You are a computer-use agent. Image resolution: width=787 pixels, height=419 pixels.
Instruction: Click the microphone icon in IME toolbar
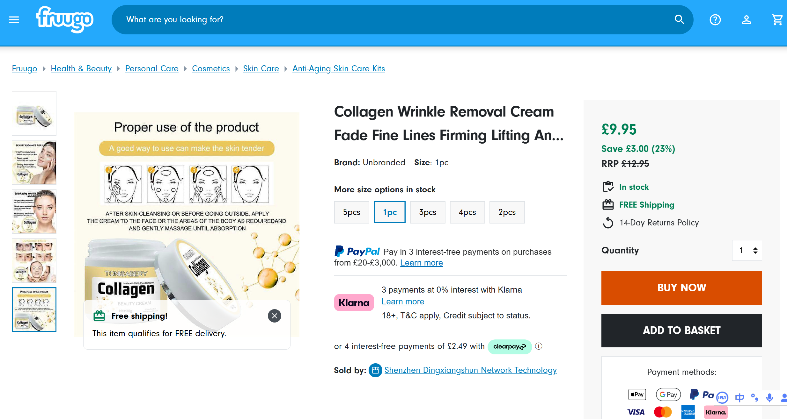769,397
